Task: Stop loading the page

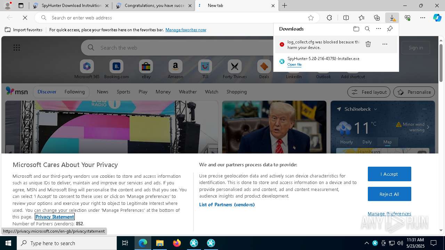Action: point(25,18)
